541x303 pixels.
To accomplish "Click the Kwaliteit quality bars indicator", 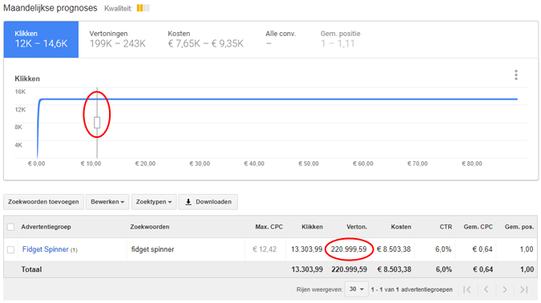I will click(x=143, y=8).
